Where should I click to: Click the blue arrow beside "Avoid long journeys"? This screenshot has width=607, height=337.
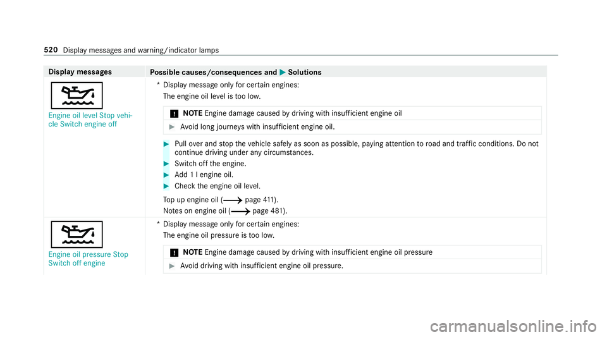tap(172, 126)
